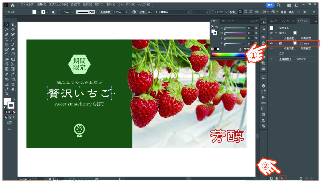321x183 pixels.
Task: Open zoom level 66.67% dropdown
Action: click(30, 179)
